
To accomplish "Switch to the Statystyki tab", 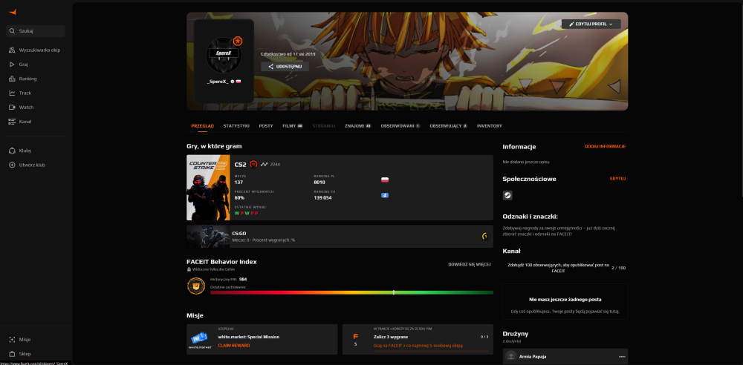I will 236,126.
